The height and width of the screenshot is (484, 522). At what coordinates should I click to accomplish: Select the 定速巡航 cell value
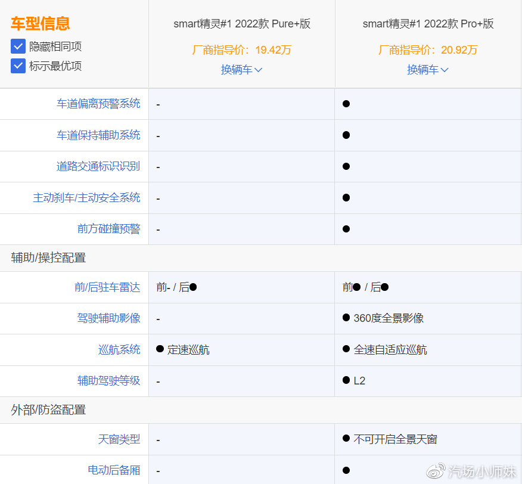pyautogui.click(x=188, y=350)
